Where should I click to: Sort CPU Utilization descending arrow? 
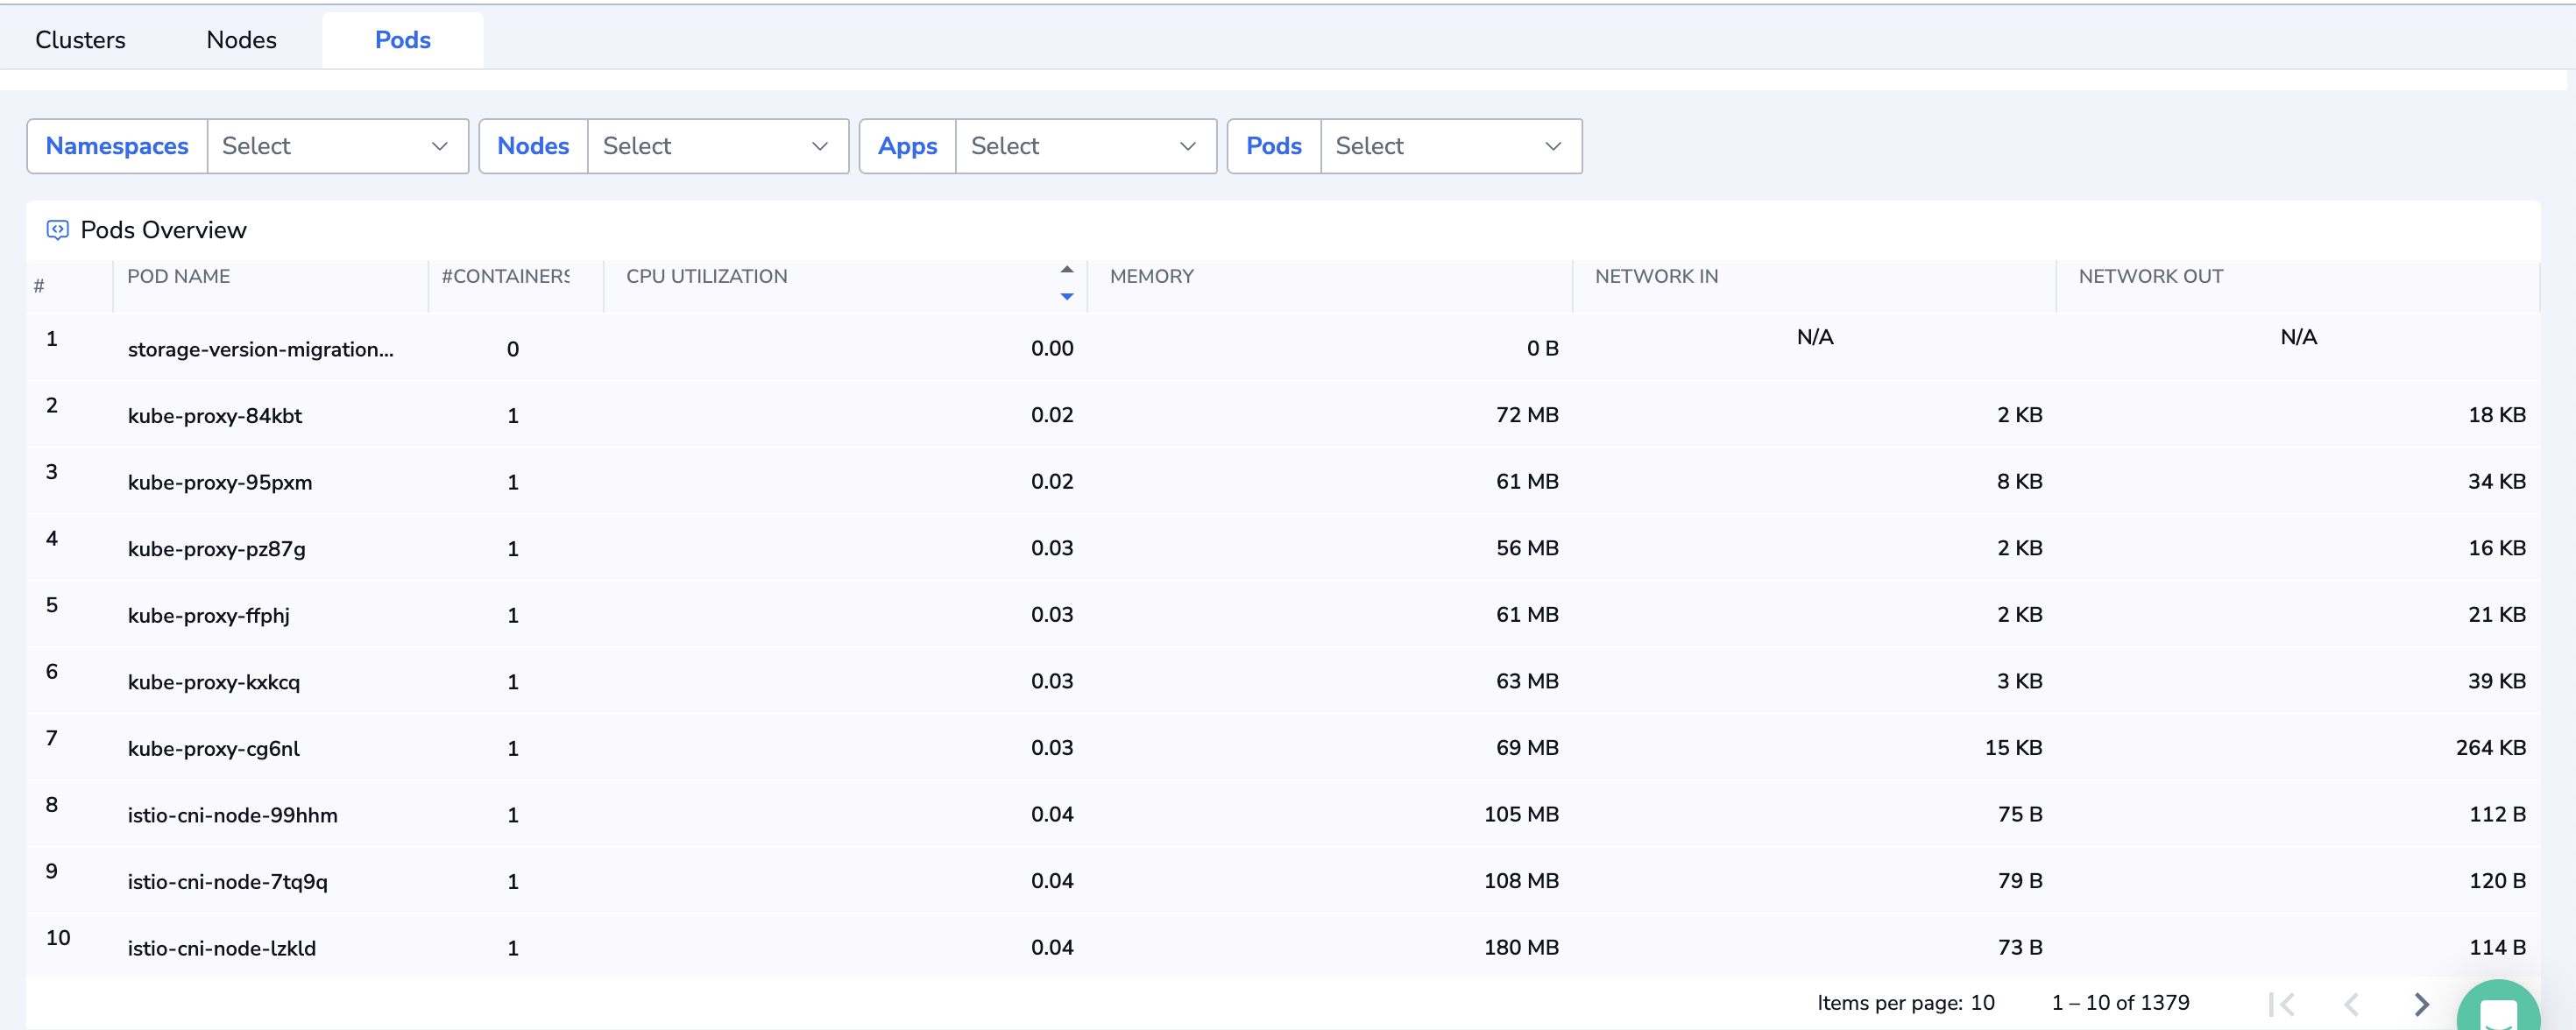[1067, 296]
